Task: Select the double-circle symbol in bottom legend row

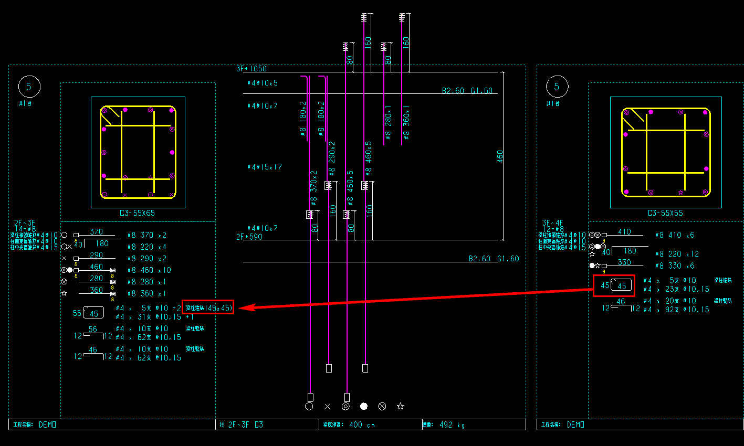Action: click(x=345, y=406)
